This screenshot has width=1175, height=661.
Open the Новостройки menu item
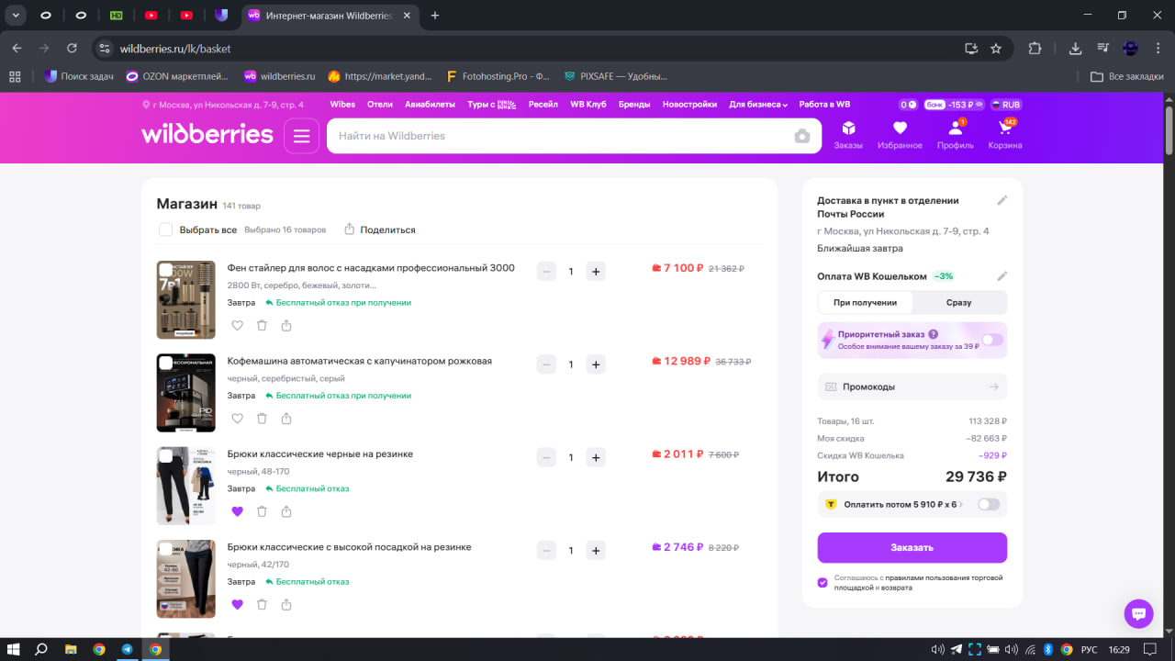[x=690, y=105]
